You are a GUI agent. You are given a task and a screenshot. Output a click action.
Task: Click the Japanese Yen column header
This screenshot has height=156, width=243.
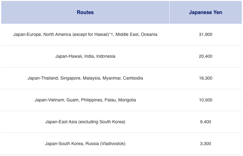pos(205,12)
